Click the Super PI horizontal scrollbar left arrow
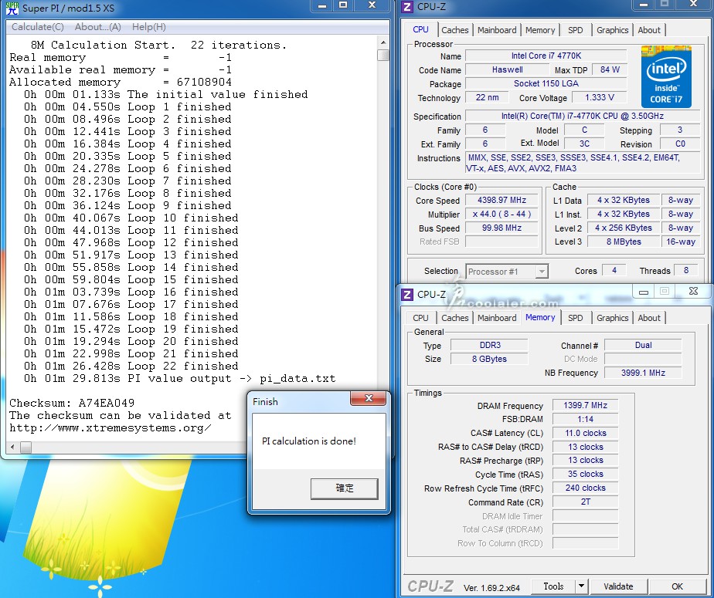The image size is (714, 598). 12,447
